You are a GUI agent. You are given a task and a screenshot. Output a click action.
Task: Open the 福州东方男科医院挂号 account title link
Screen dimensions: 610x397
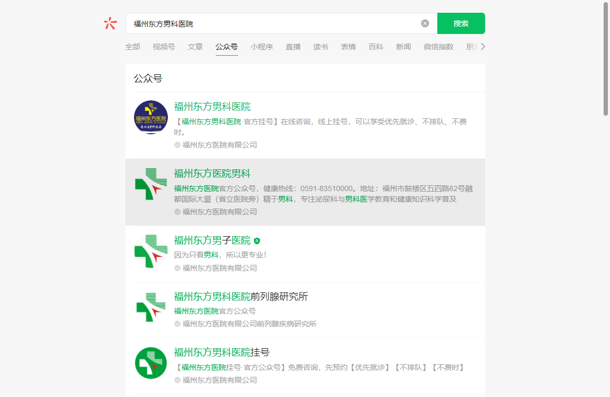click(x=222, y=352)
